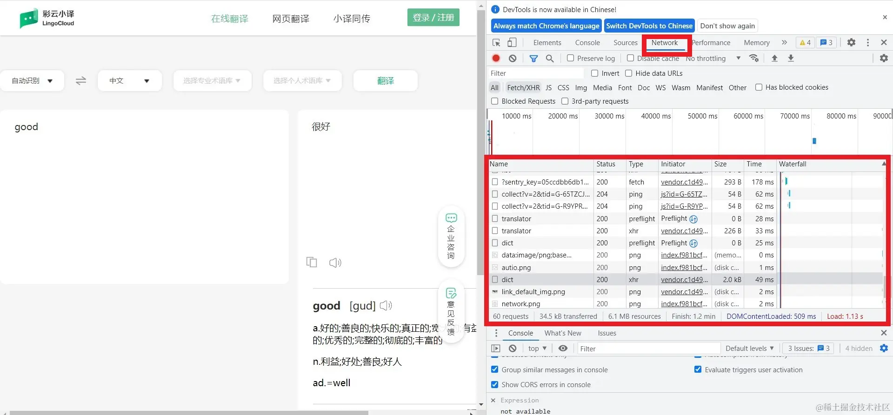Select the dict xhr request row
Screen dimensions: 893x415
[x=686, y=279]
